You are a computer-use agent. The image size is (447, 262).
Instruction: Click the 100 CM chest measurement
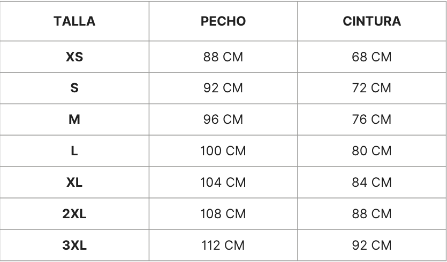(x=223, y=151)
